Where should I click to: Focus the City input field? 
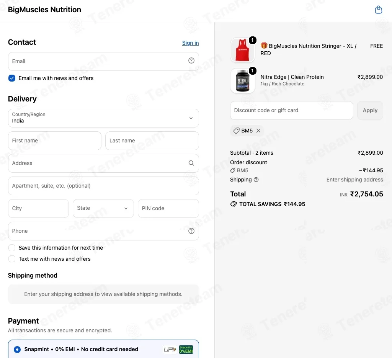tap(39, 208)
